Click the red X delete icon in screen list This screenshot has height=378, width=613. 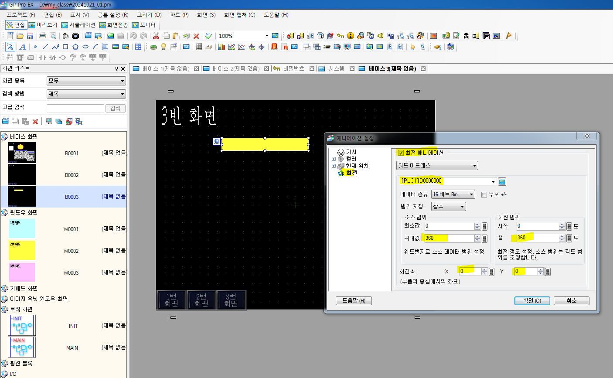click(35, 121)
